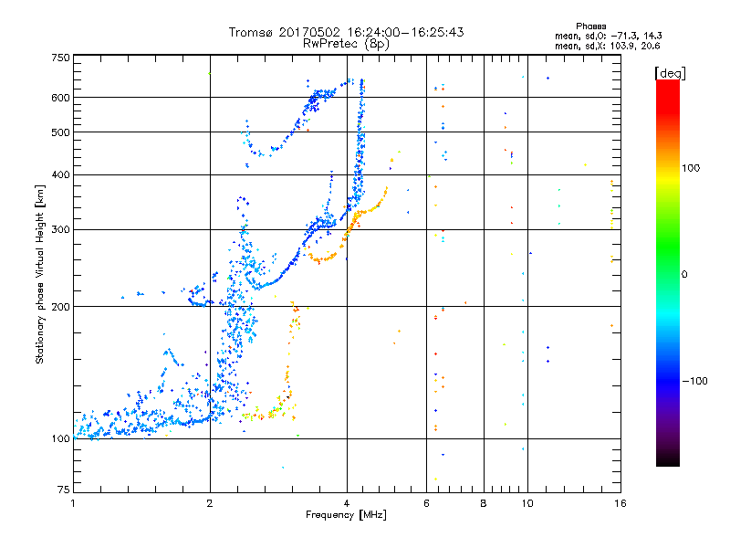Click the plot title 'Tromsø 20170502 16:24:00-16:25:43'
Viewport: 730px width, 548px height.
point(346,32)
